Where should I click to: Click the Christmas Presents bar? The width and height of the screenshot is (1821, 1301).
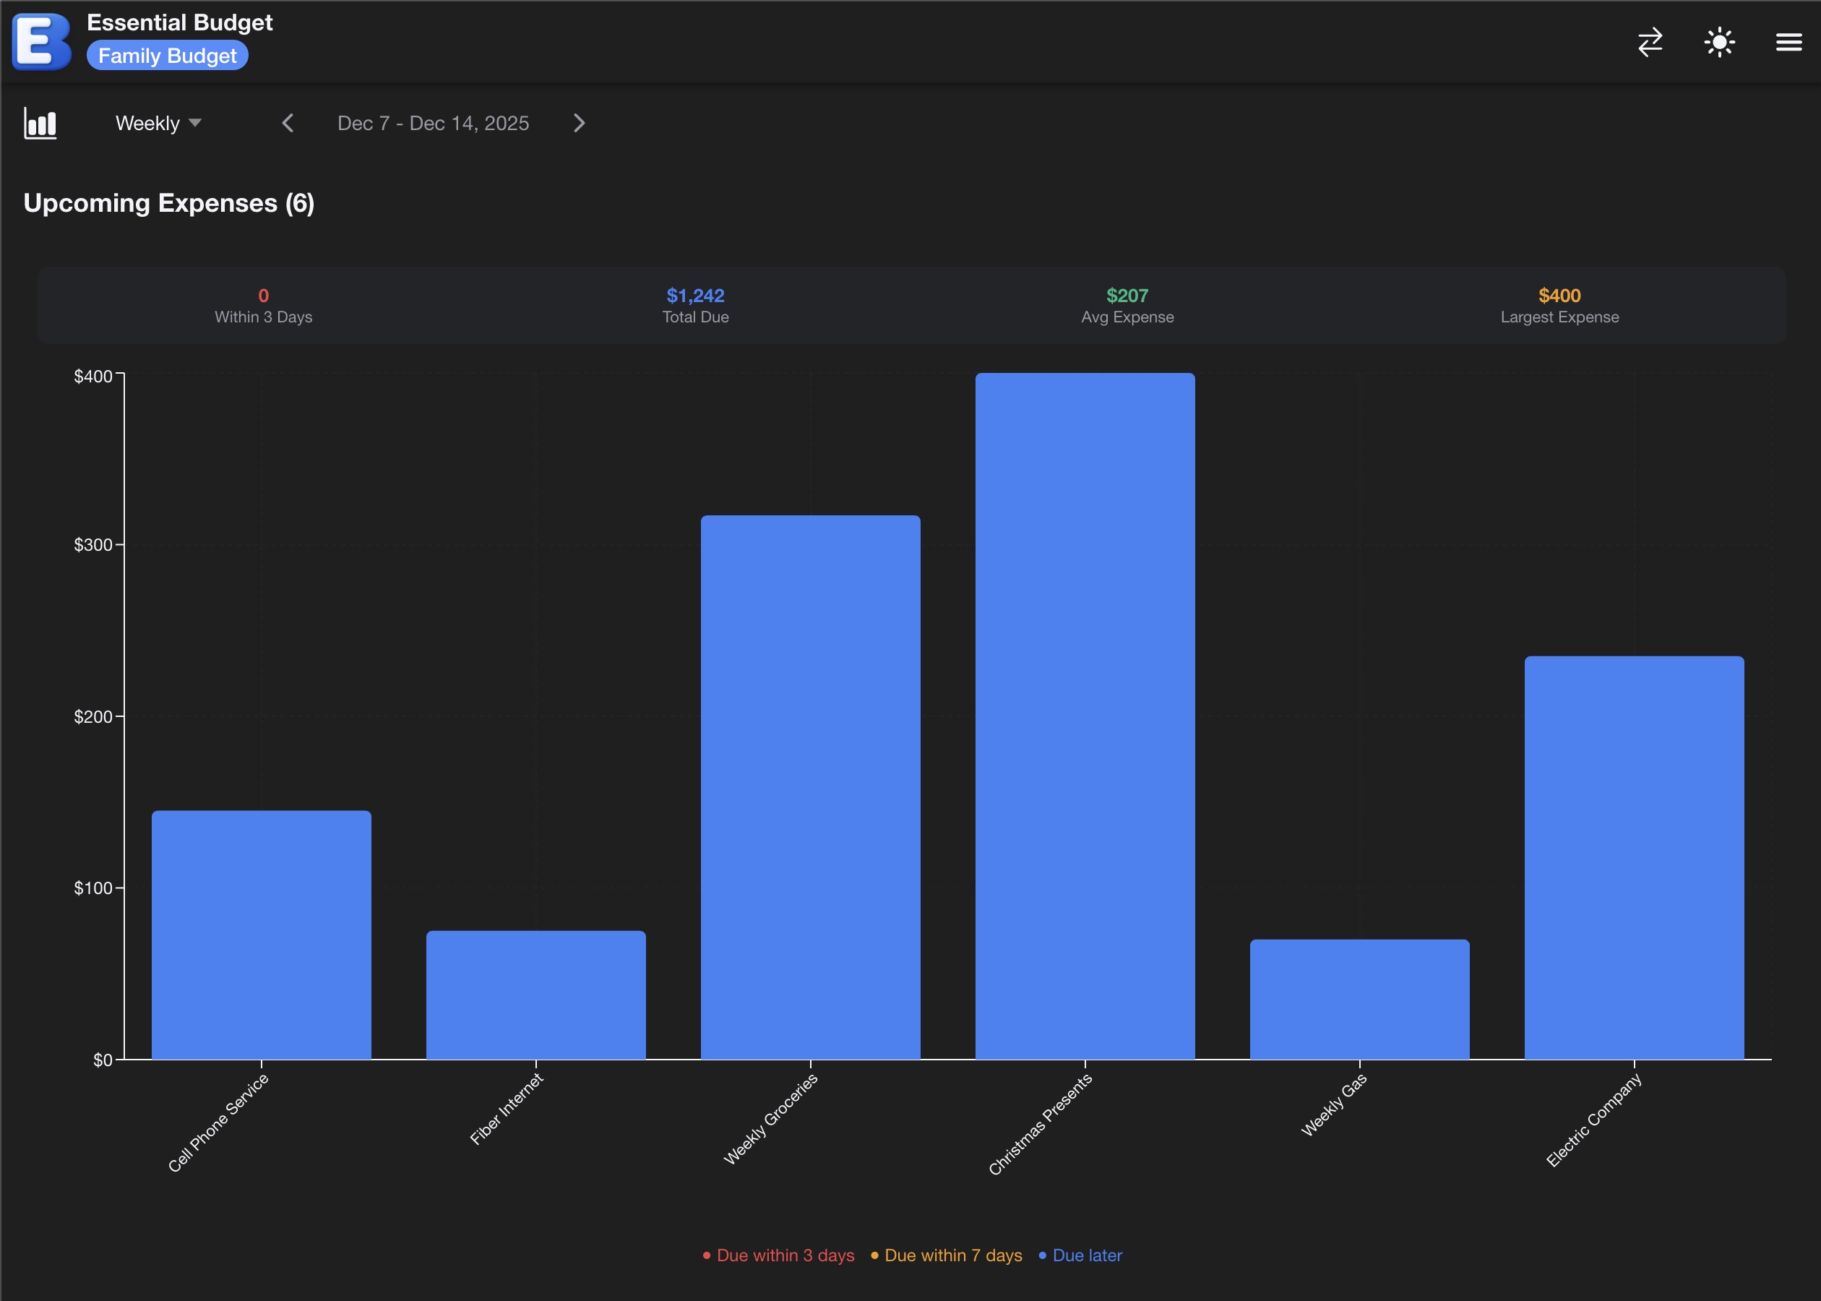click(x=1084, y=716)
